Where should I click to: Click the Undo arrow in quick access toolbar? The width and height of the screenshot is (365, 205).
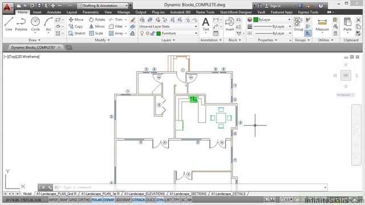[x=60, y=6]
